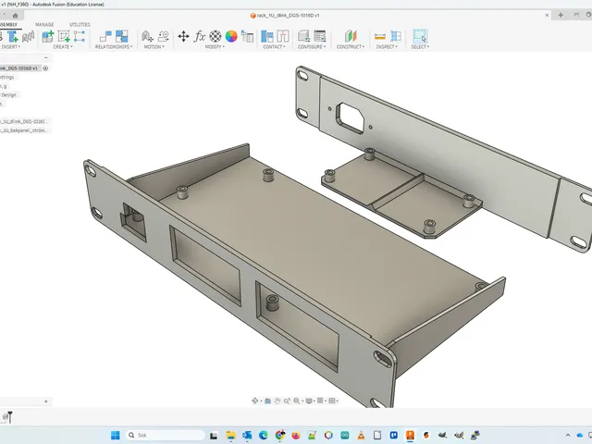Click the Home icon below the title bar
This screenshot has width=592, height=444.
[x=15, y=16]
